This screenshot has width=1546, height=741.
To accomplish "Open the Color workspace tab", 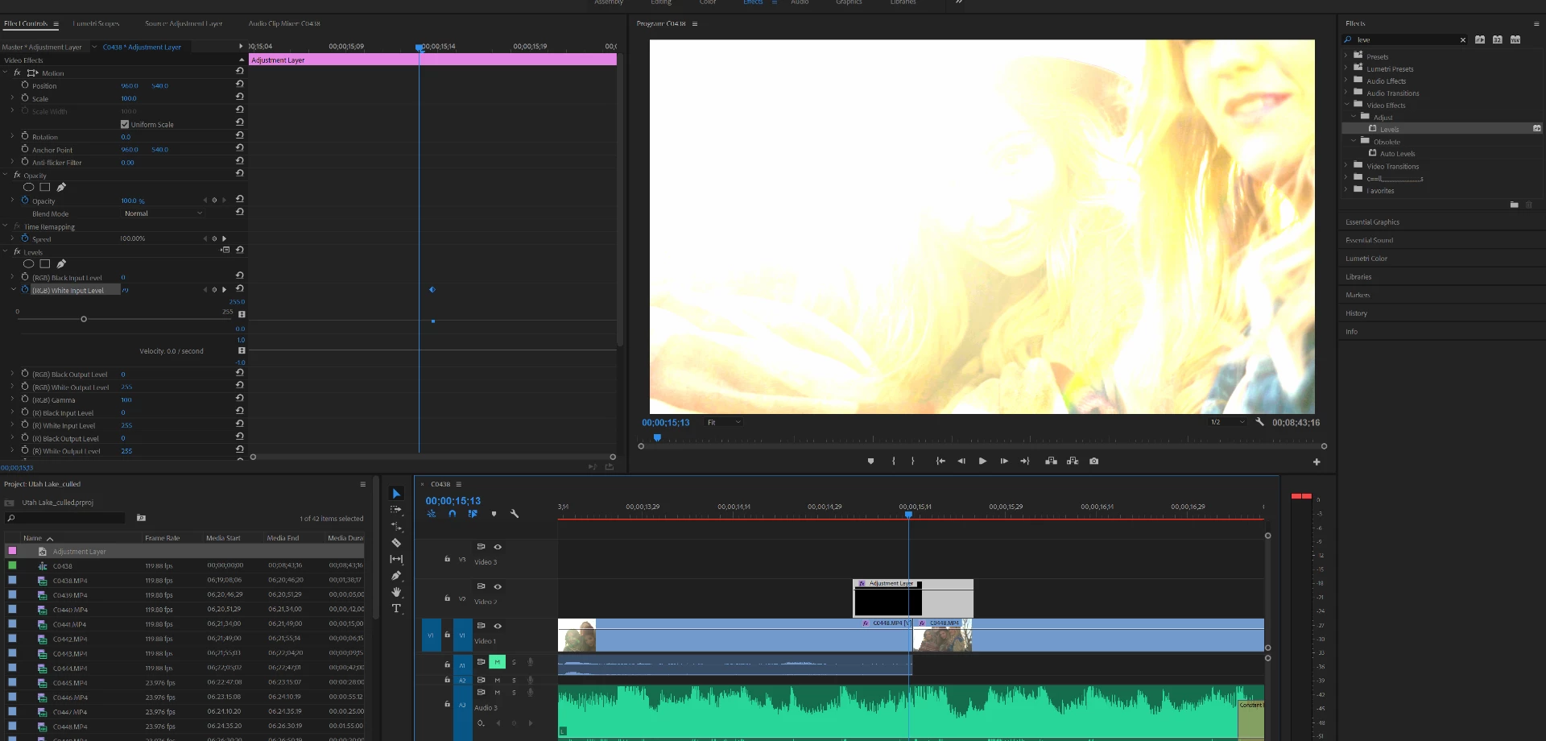I will pyautogui.click(x=708, y=2).
